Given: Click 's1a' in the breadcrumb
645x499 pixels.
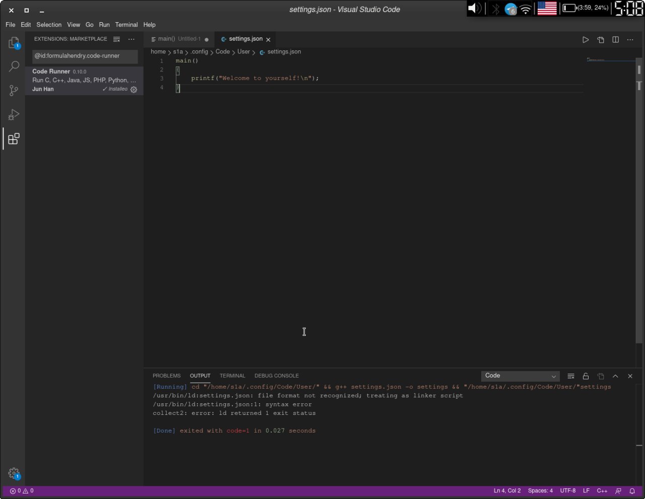Looking at the screenshot, I should coord(178,52).
